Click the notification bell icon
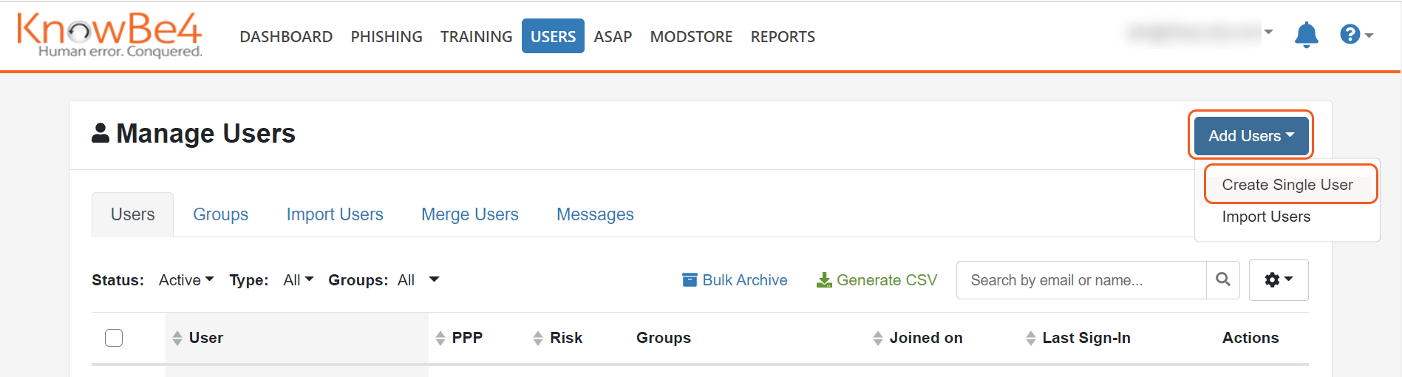This screenshot has height=377, width=1402. 1306,35
